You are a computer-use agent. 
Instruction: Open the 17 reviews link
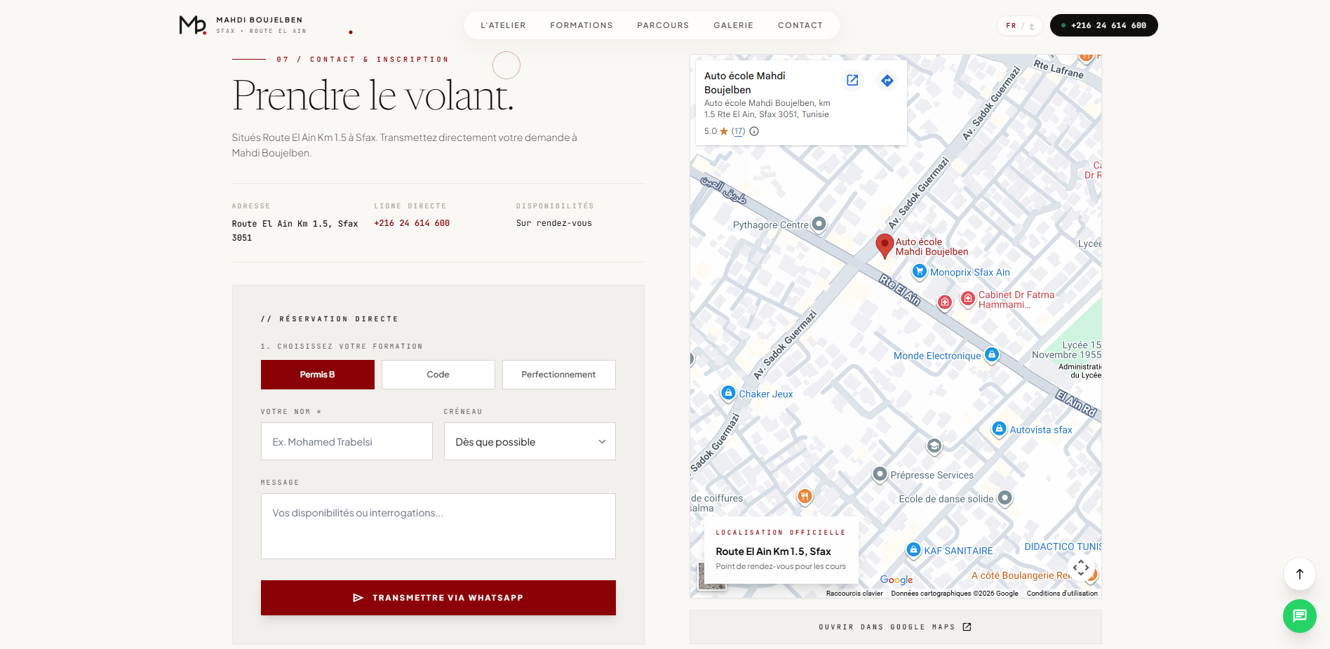(x=738, y=131)
